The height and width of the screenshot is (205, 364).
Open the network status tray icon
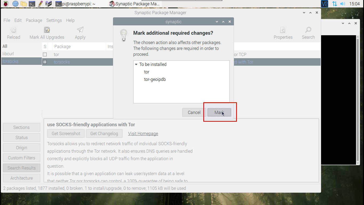[x=334, y=4]
